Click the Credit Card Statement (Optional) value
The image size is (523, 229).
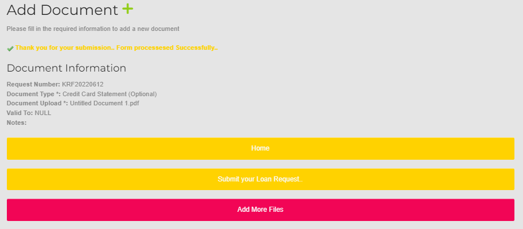110,94
